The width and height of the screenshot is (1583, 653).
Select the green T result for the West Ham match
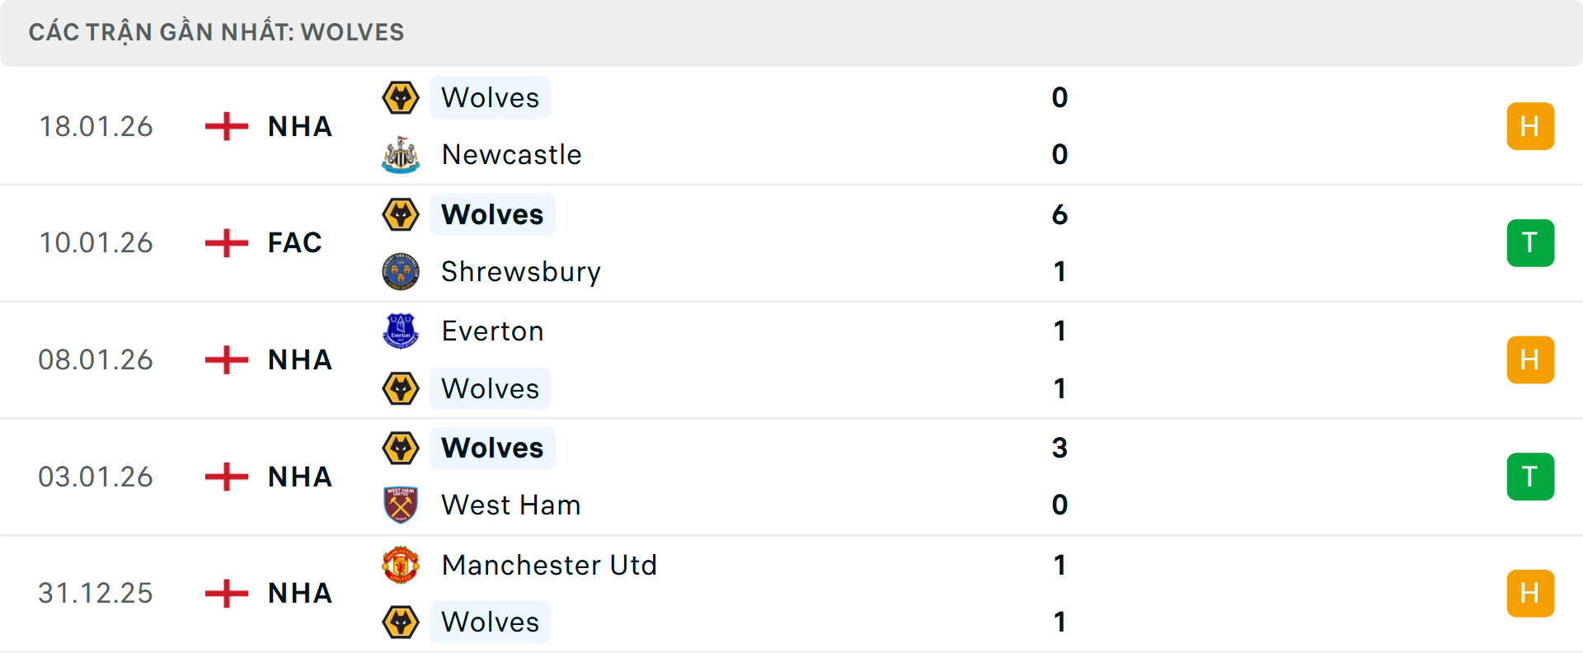coord(1531,476)
